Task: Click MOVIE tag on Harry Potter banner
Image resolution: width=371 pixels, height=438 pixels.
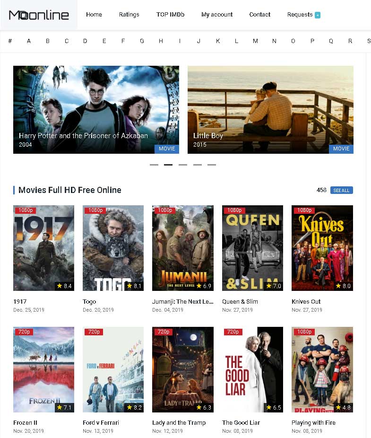Action: pos(167,149)
